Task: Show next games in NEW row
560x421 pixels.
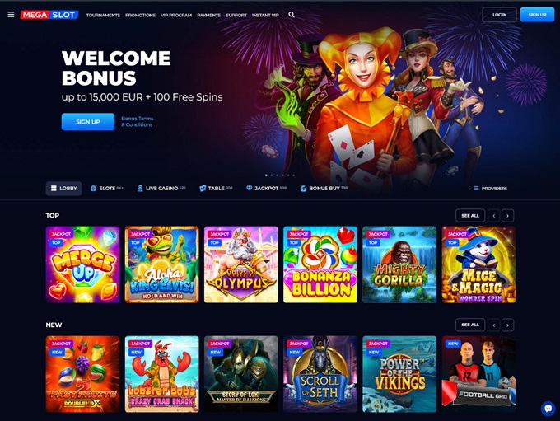Action: tap(507, 325)
